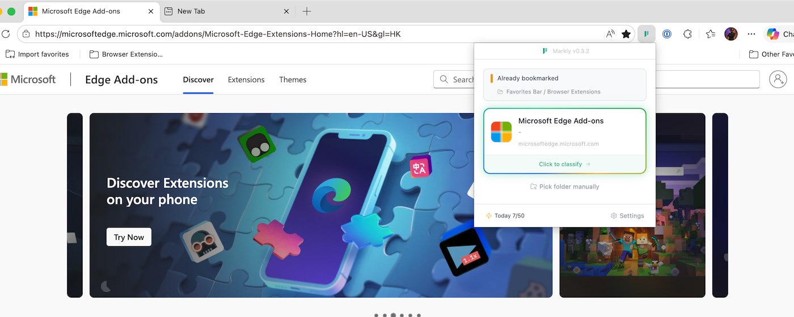Click Favorites Bar / Browser Extensions path
The image size is (794, 317).
click(554, 92)
